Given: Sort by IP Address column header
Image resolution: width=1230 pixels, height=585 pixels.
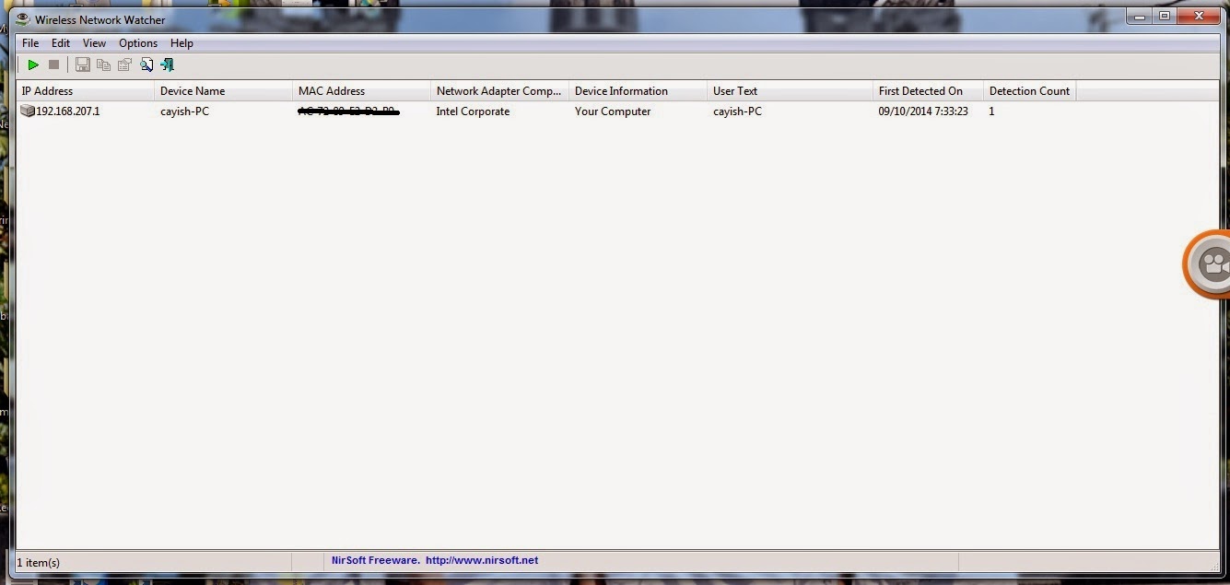Looking at the screenshot, I should [86, 91].
